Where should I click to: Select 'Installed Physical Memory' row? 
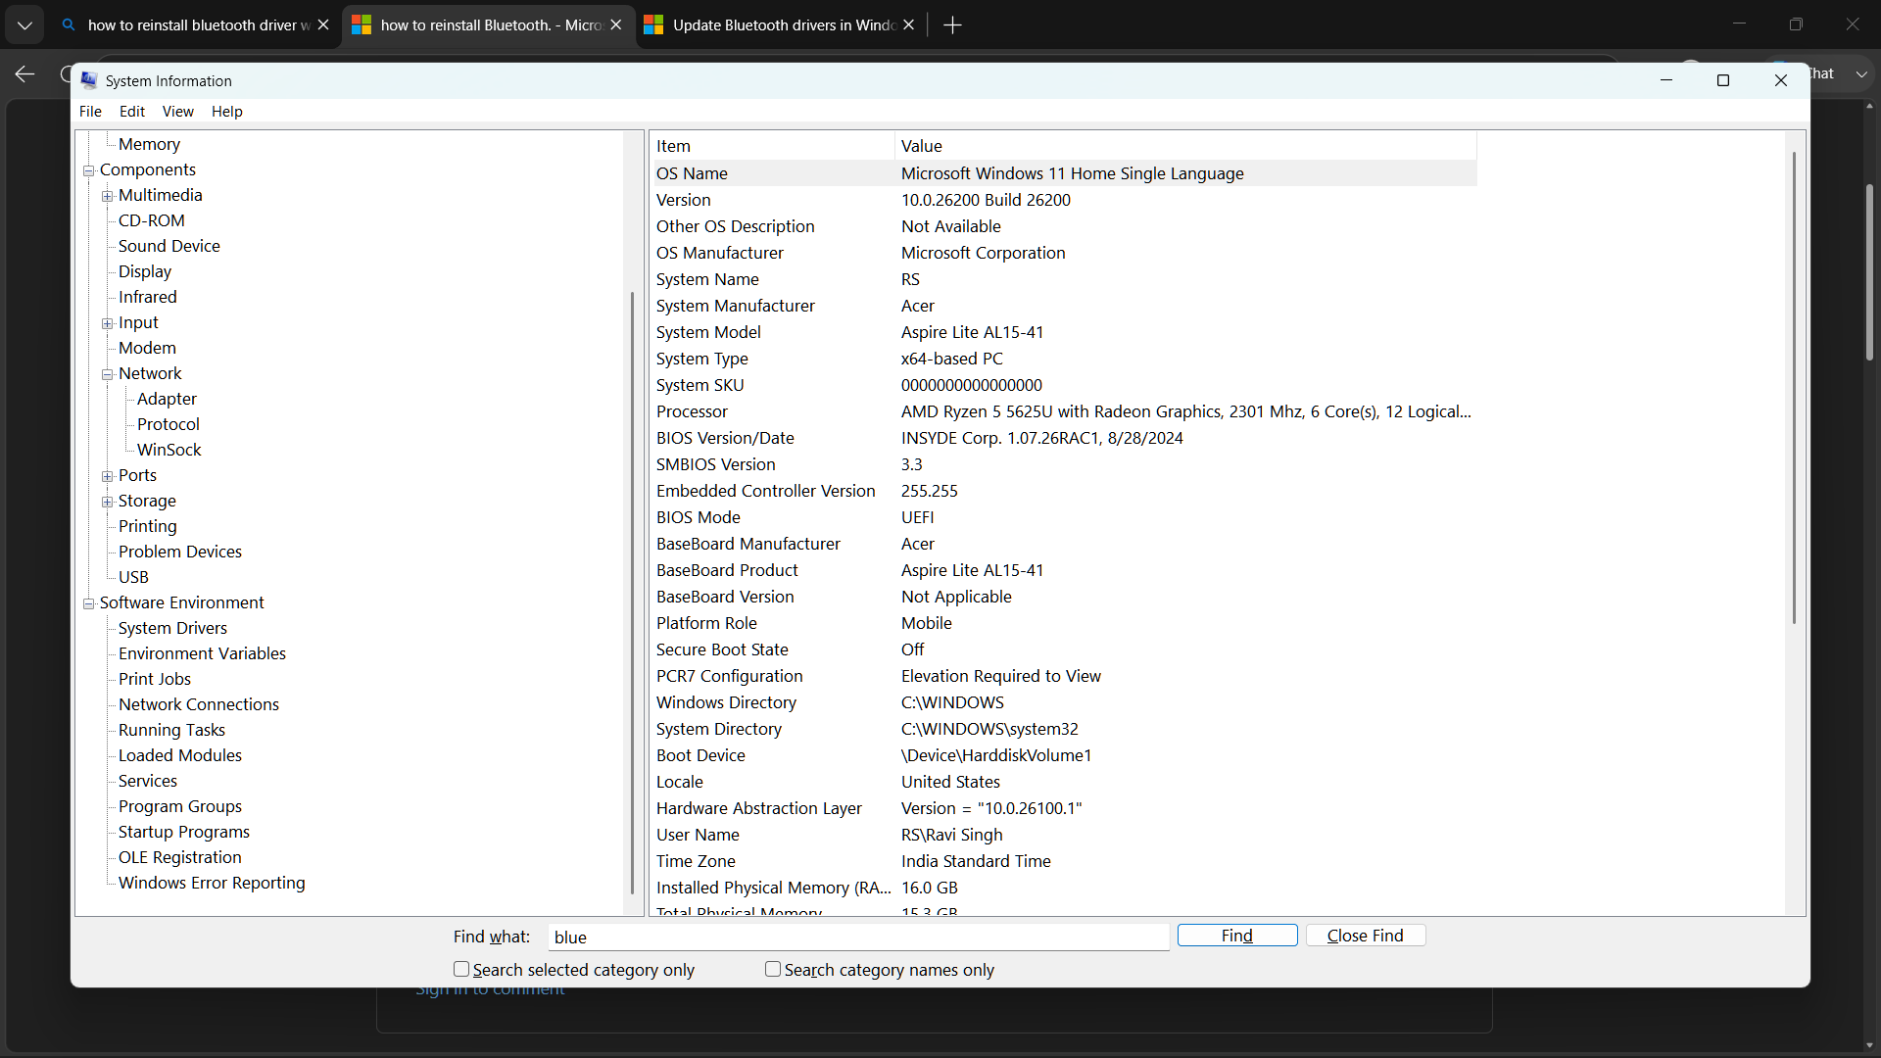point(1065,888)
